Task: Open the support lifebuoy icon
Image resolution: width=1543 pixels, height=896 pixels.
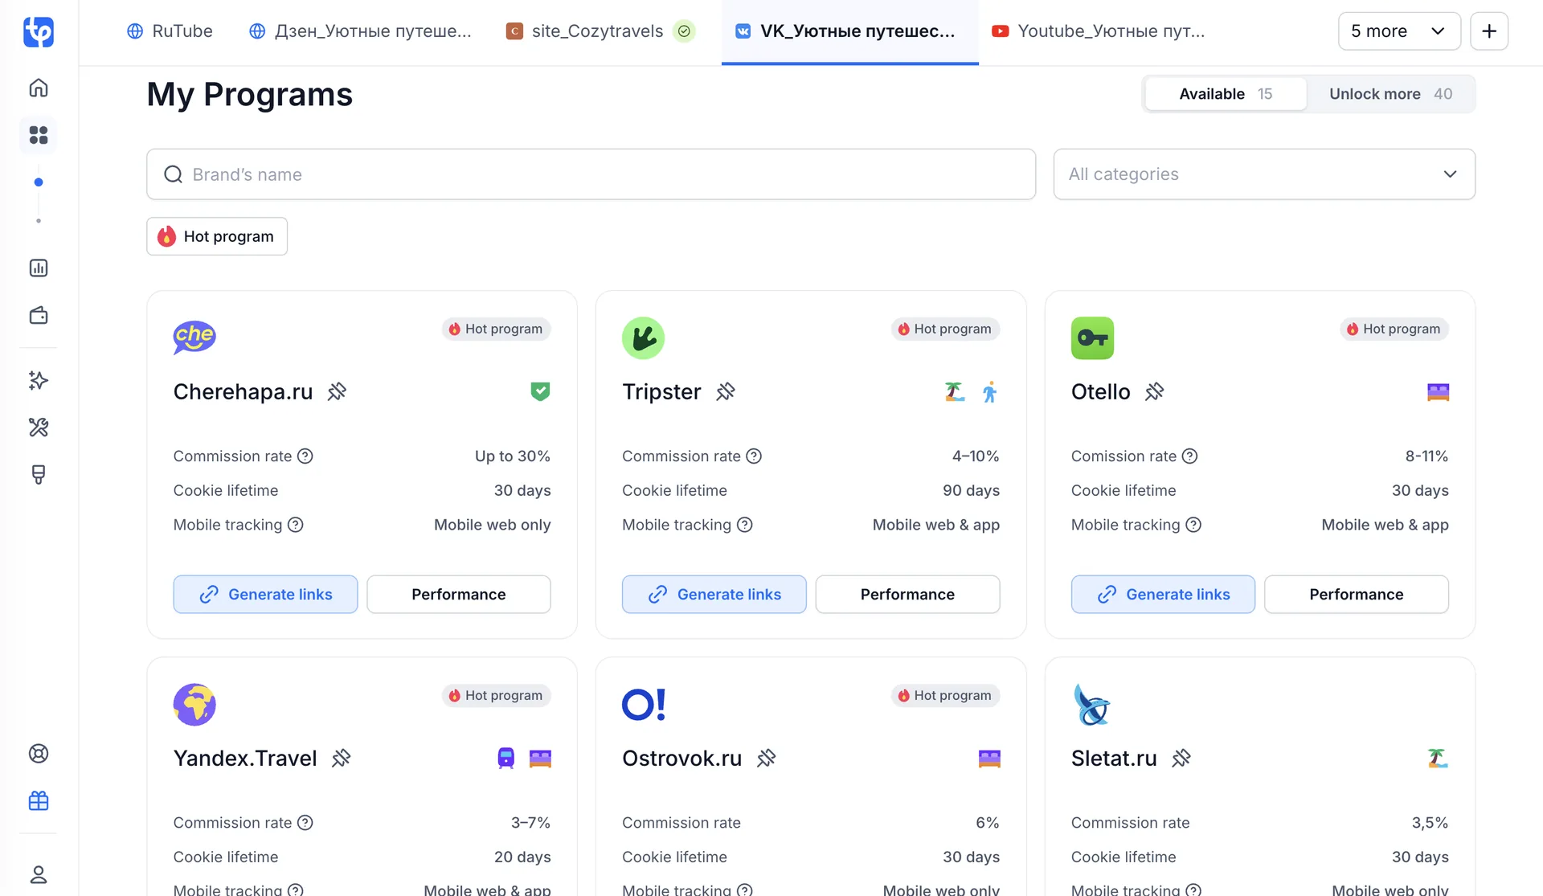Action: pos(39,754)
